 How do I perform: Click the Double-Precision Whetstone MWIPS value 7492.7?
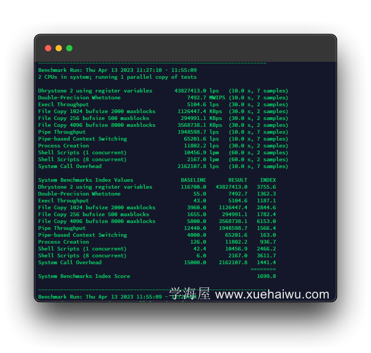(x=197, y=97)
